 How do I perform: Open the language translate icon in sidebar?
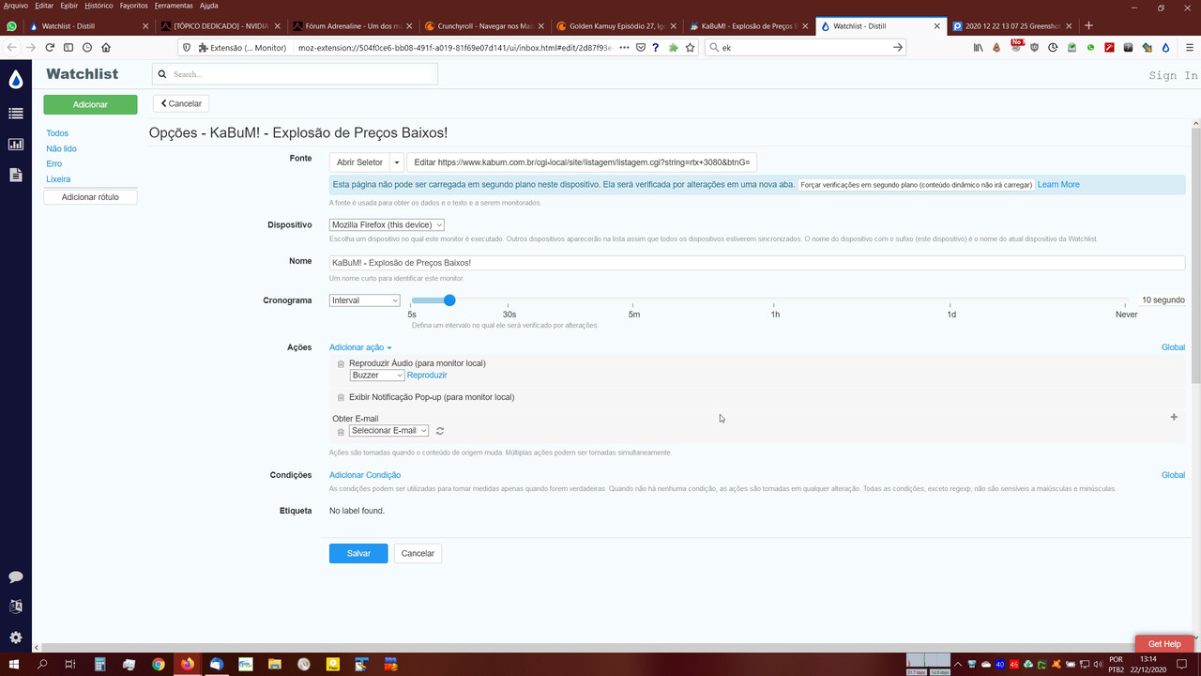pyautogui.click(x=15, y=607)
